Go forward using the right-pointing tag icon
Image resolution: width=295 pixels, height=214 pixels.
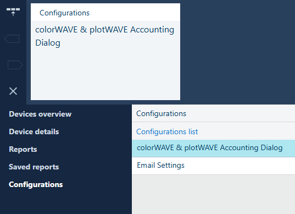coord(15,65)
